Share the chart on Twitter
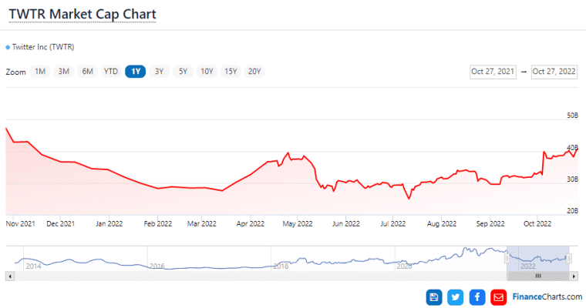This screenshot has width=586, height=308. click(456, 296)
